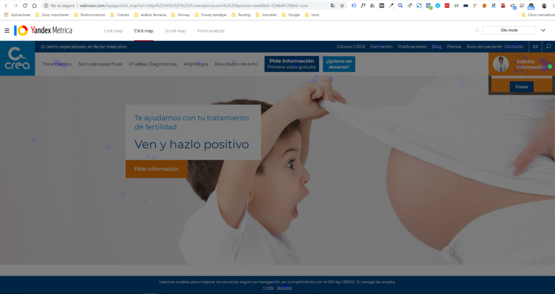The height and width of the screenshot is (294, 555).
Task: Accept cookies via the Aceptar link
Action: pos(285,288)
